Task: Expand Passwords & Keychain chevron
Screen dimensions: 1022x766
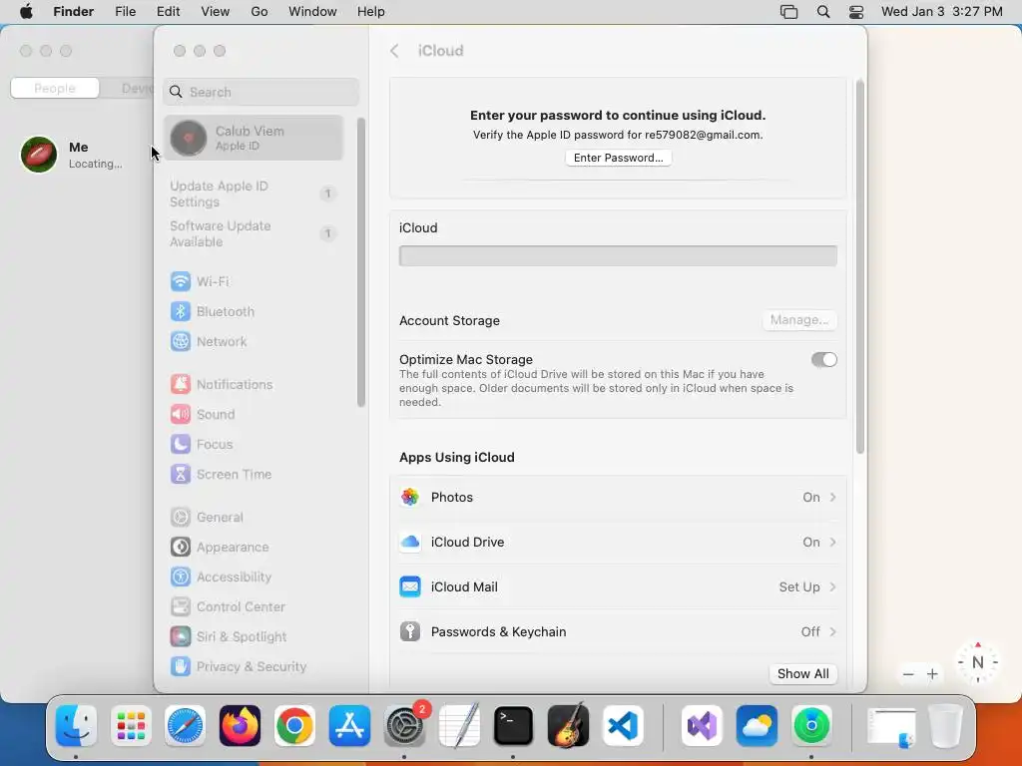Action: [833, 631]
